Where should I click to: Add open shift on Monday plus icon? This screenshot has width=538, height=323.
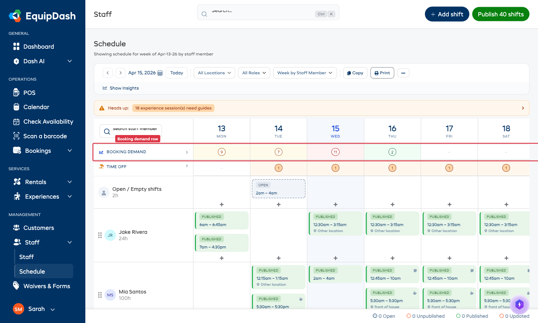coord(222,204)
